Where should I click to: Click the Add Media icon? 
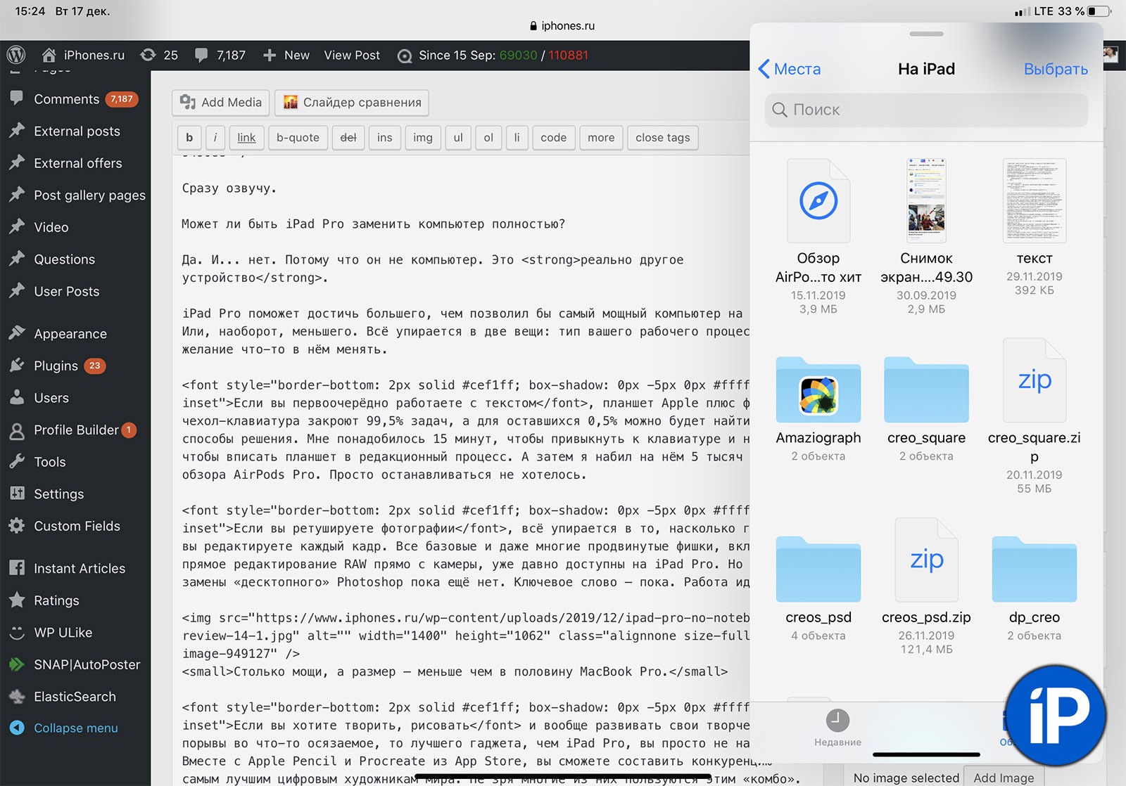tap(187, 102)
